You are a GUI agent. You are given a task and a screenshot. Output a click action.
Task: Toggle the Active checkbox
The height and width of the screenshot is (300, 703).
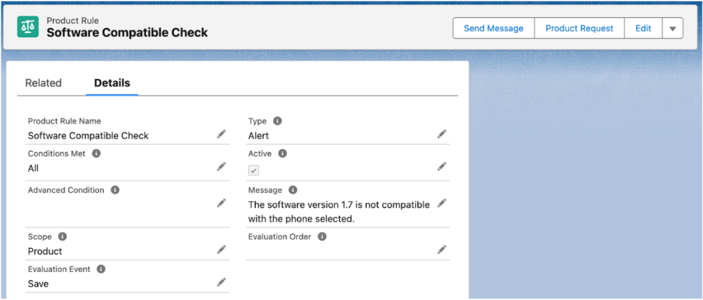pos(254,170)
